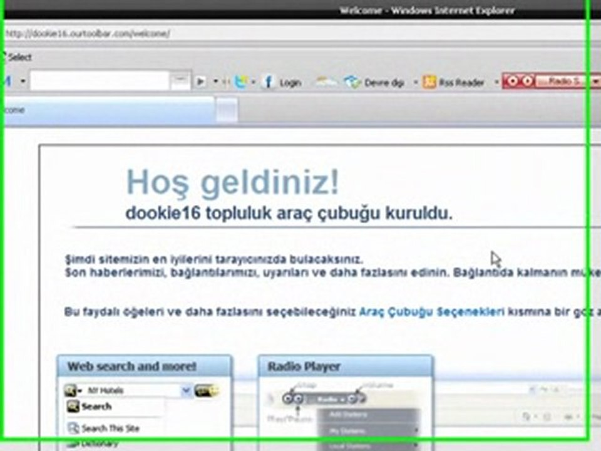Click the weather cloud toolbar icon
Screen dimensions: 601x451
coord(326,81)
